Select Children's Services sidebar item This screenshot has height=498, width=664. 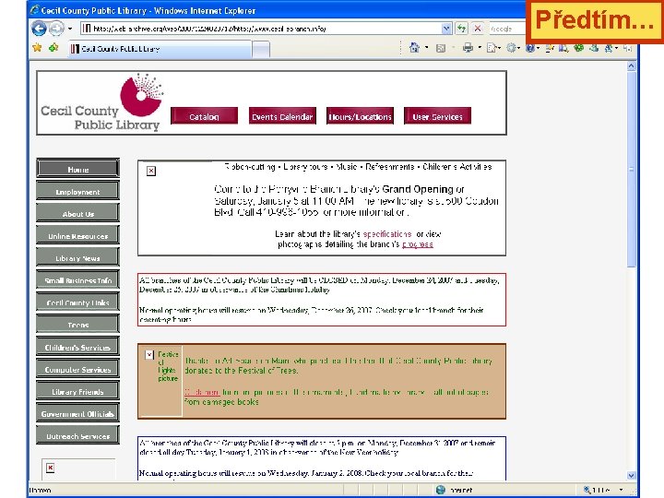click(77, 348)
